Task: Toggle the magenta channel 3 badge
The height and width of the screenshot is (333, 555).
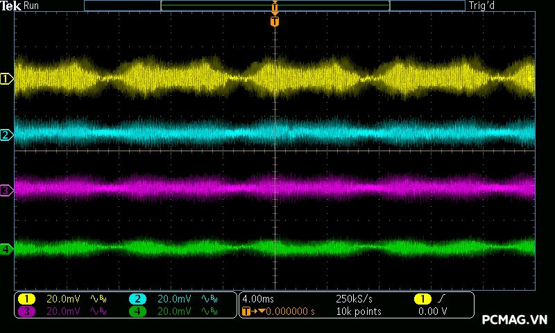Action: [x=26, y=311]
